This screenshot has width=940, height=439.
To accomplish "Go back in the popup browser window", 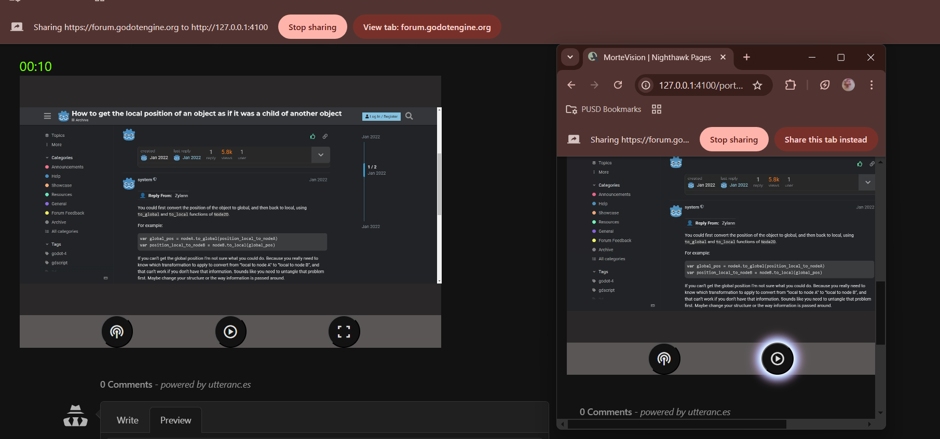I will click(571, 85).
